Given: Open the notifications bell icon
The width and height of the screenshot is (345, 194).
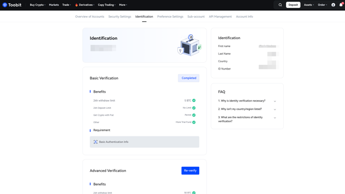Looking at the screenshot, I should pyautogui.click(x=341, y=5).
